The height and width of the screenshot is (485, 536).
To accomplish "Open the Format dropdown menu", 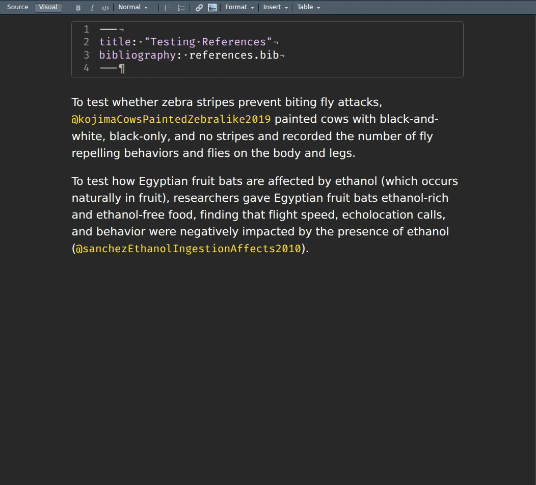I will pyautogui.click(x=238, y=7).
